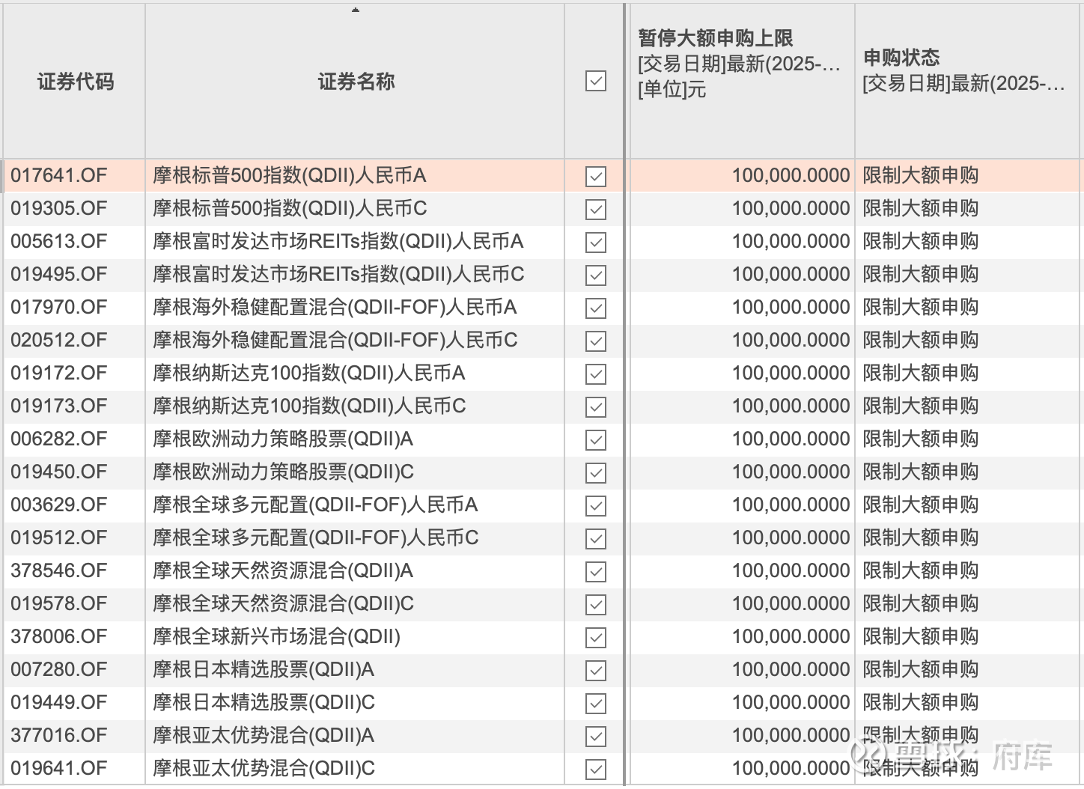Viewport: 1084px width, 789px height.
Task: Click 限制大额申购 status in first row
Action: (920, 176)
